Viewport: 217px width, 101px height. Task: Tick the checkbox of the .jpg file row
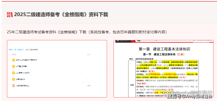9,86
